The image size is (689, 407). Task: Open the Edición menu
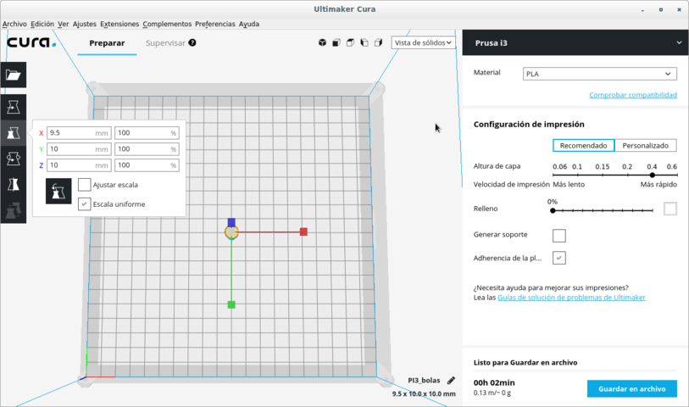click(42, 24)
